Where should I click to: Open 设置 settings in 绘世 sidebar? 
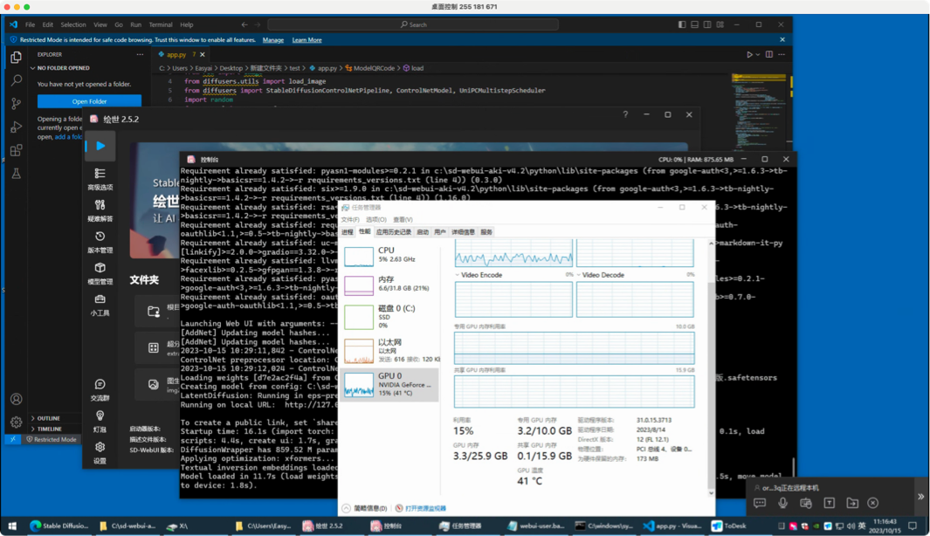[x=100, y=452]
